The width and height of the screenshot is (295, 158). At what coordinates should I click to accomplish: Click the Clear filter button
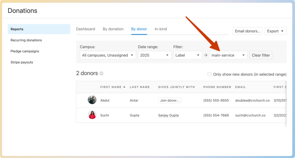tap(261, 55)
